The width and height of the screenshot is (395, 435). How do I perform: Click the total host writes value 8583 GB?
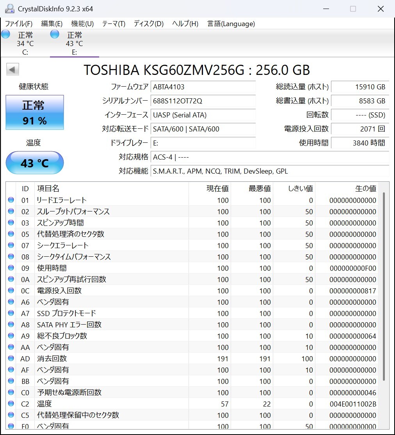(360, 101)
